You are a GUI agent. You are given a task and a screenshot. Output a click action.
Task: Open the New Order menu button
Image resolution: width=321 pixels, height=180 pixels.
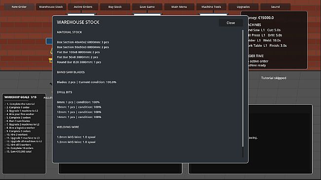click(x=19, y=7)
